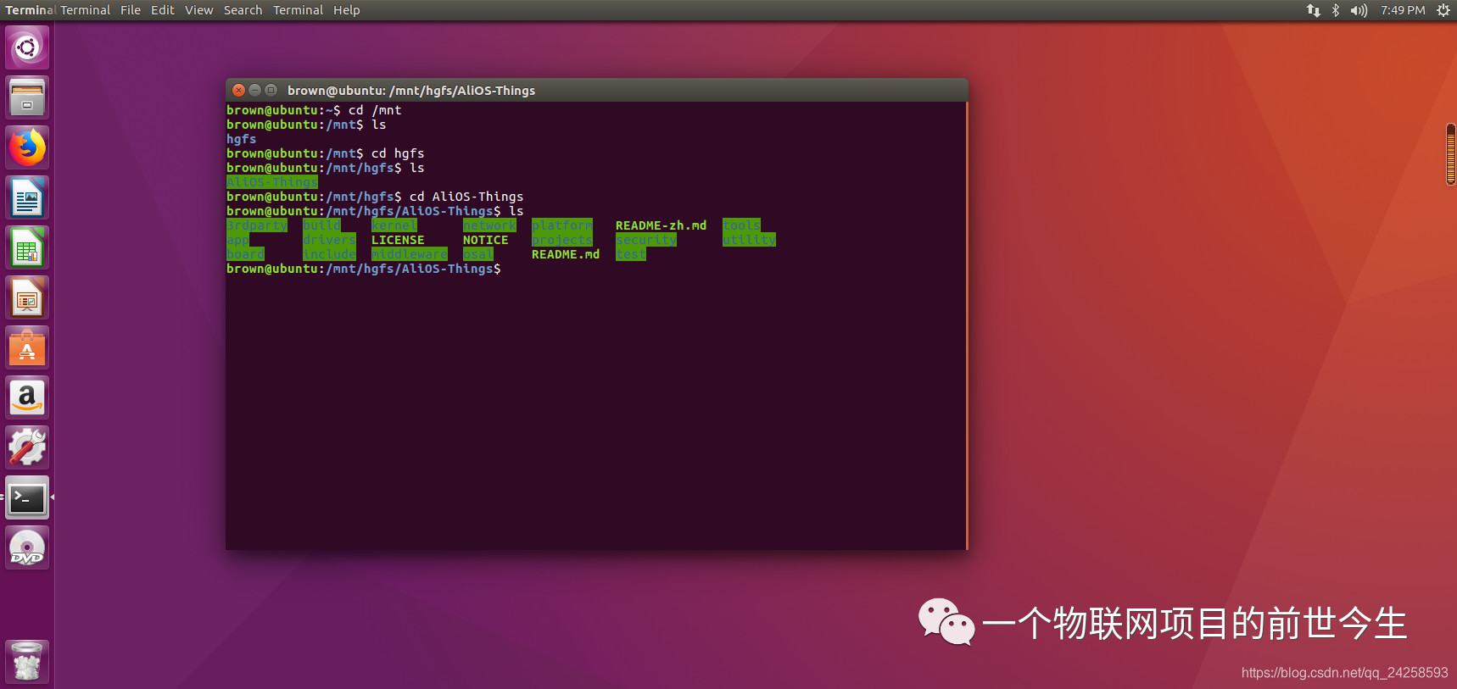Click the last empty prompt line in terminal
Screen dimensions: 1457x689
[364, 269]
